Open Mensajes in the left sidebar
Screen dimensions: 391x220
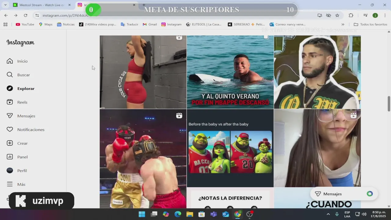[21, 116]
